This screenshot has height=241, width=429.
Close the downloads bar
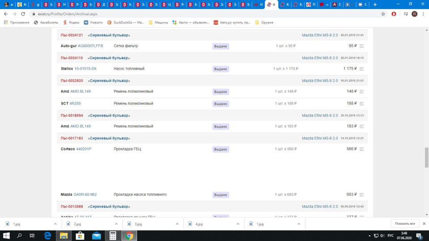click(x=424, y=224)
